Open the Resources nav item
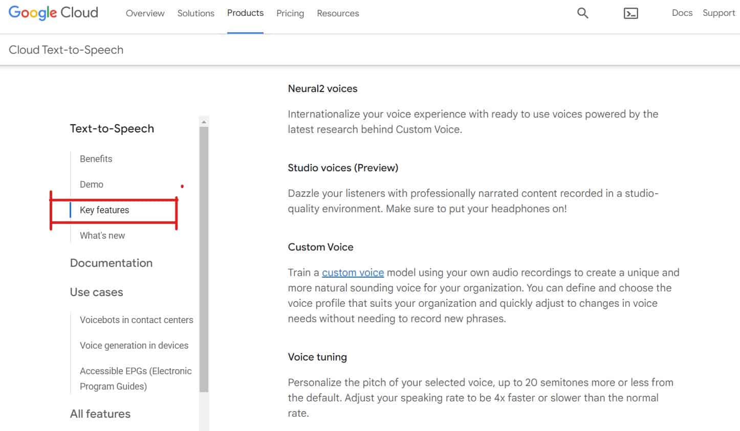 (x=338, y=13)
